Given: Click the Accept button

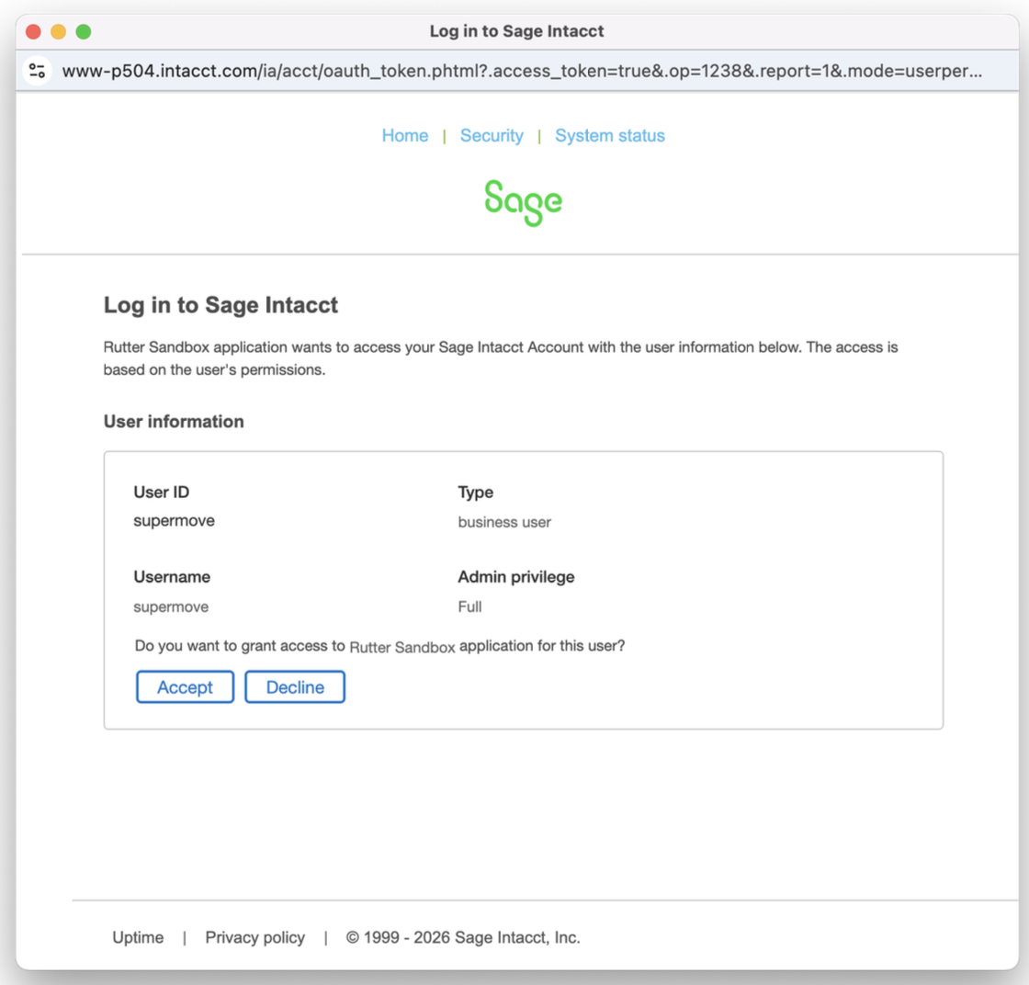Looking at the screenshot, I should (x=185, y=687).
